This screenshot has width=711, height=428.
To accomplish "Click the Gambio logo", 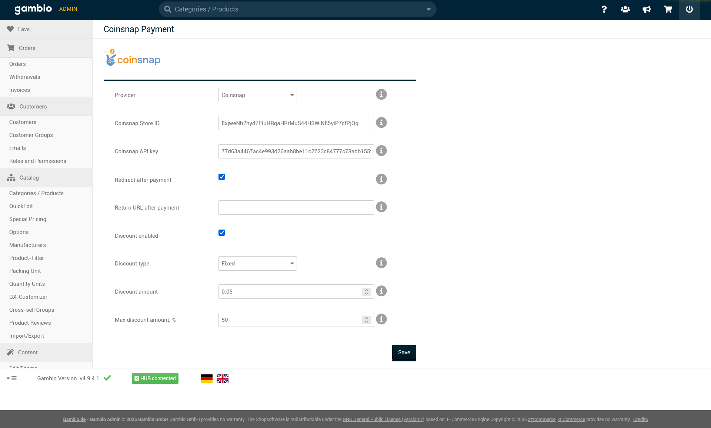I will [x=33, y=9].
